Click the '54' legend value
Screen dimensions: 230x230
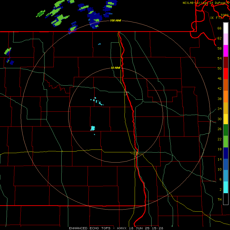(220, 58)
